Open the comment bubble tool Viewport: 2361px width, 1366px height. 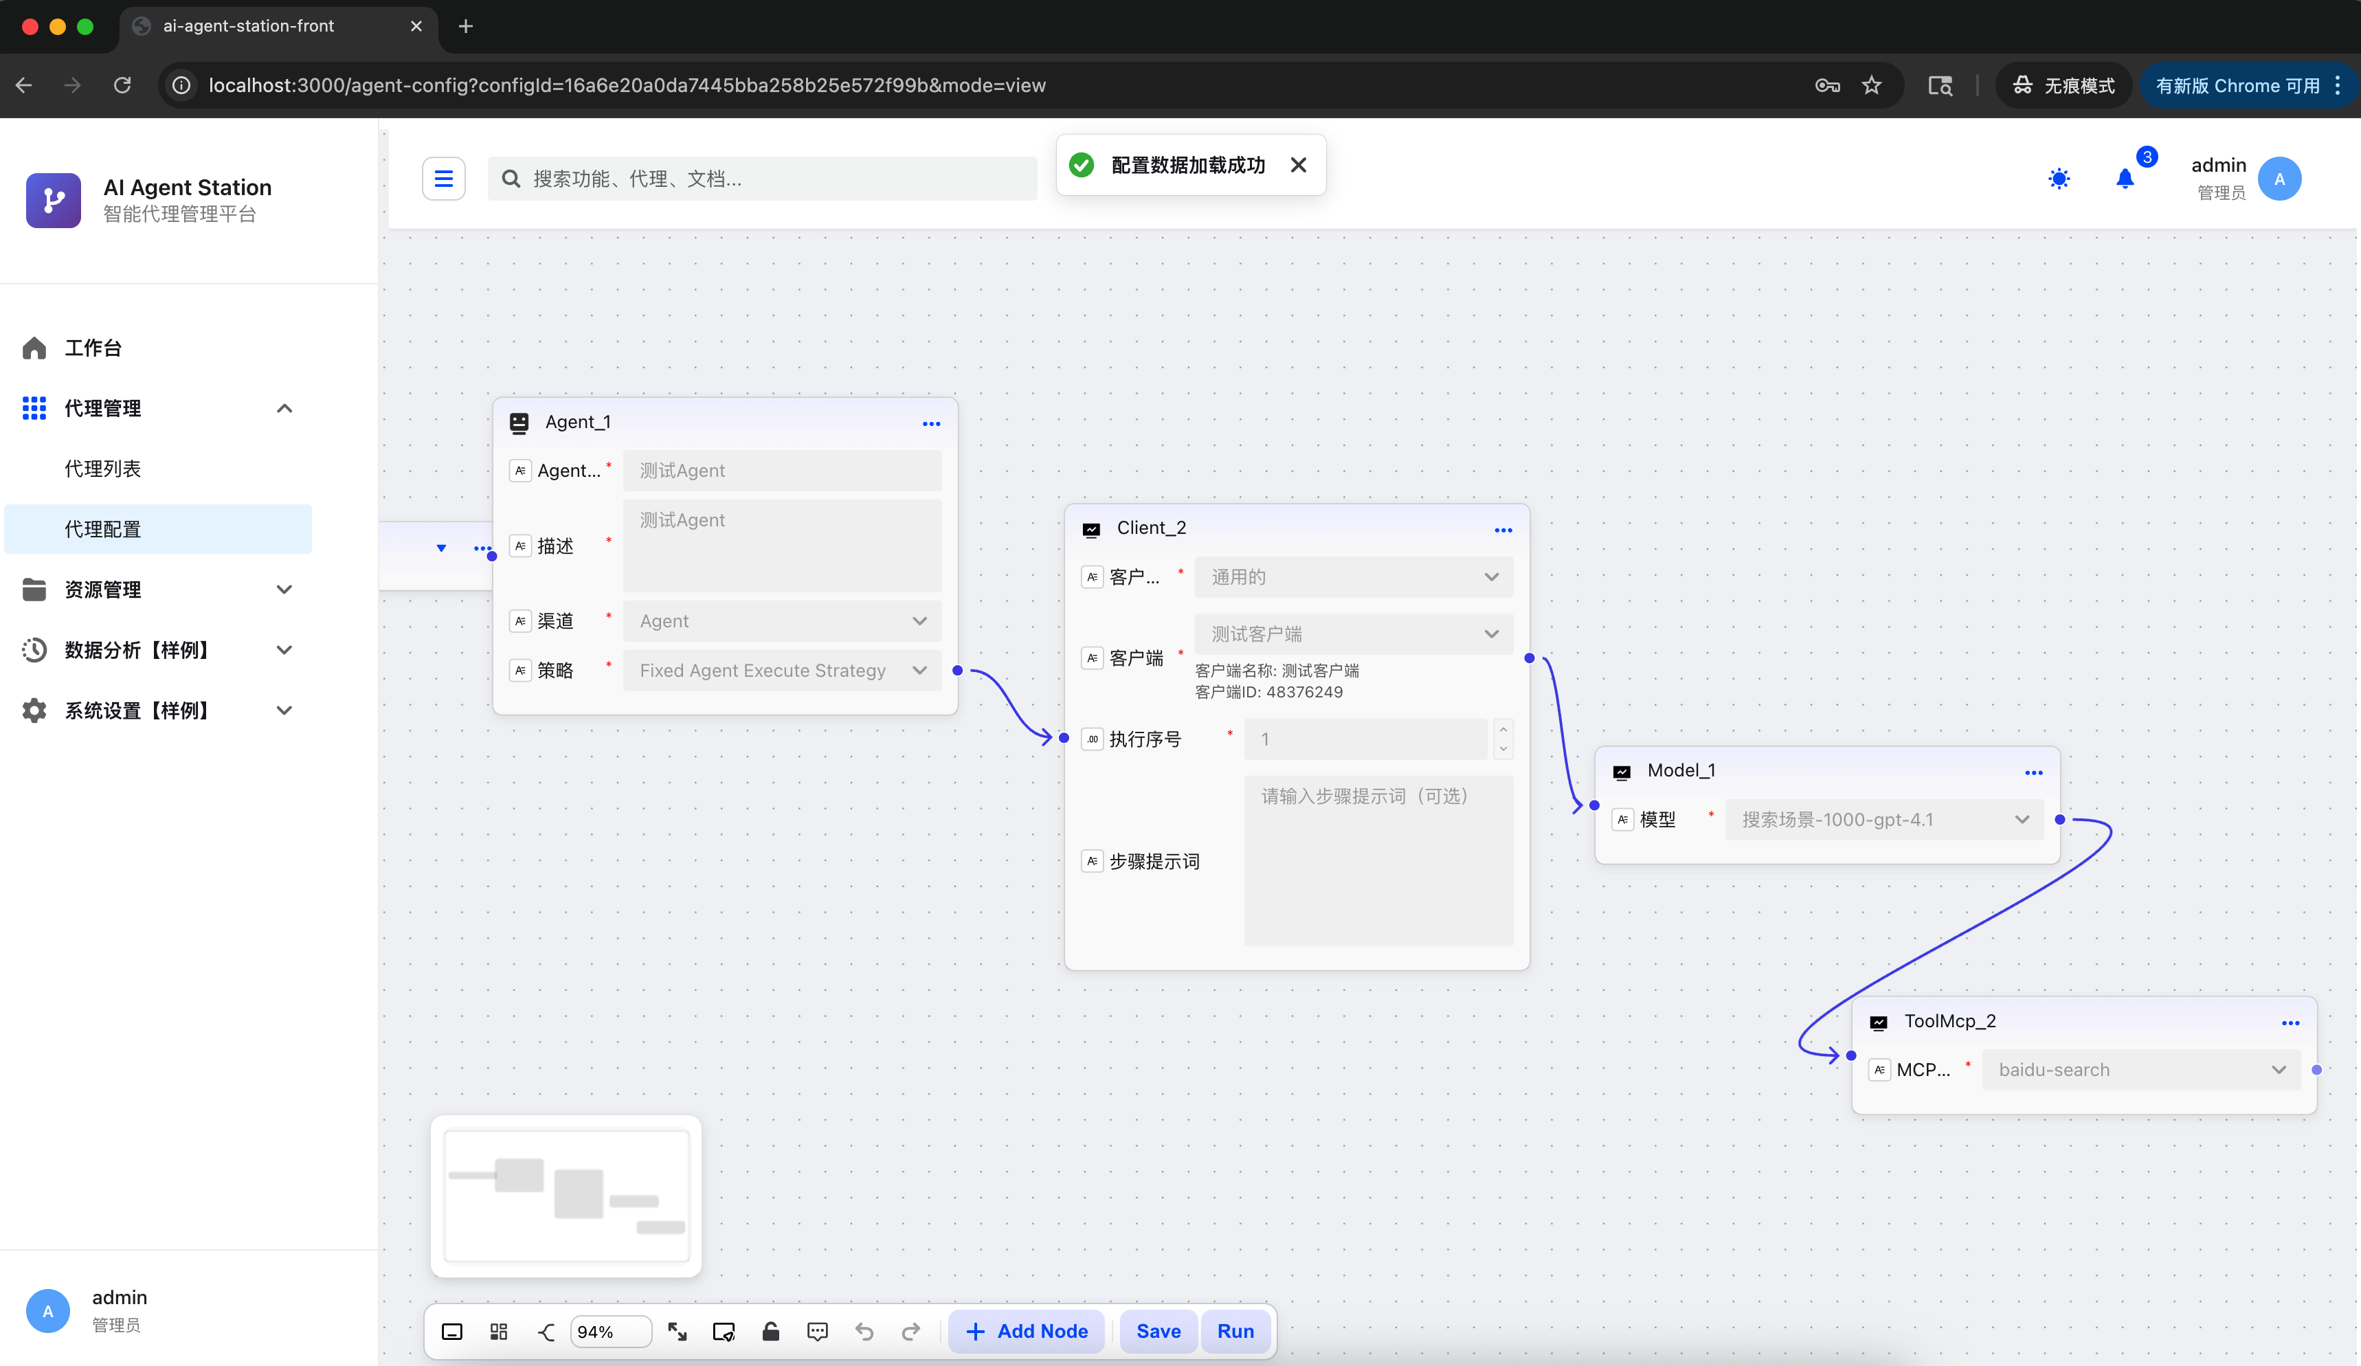[x=817, y=1332]
